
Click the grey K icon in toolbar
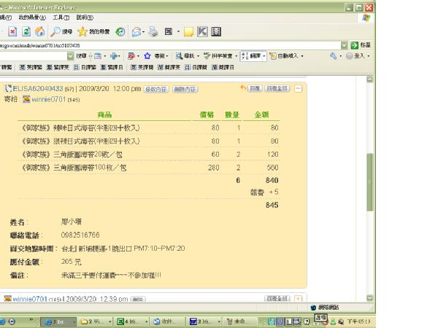pos(202,31)
